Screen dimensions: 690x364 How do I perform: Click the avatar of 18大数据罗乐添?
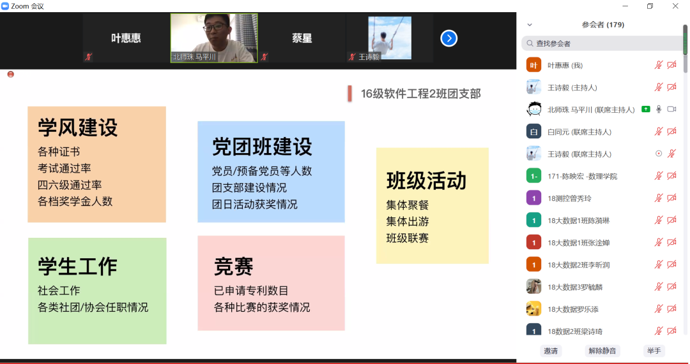coord(533,309)
